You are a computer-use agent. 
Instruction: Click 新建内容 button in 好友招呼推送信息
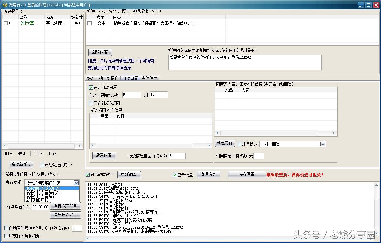coord(104,155)
